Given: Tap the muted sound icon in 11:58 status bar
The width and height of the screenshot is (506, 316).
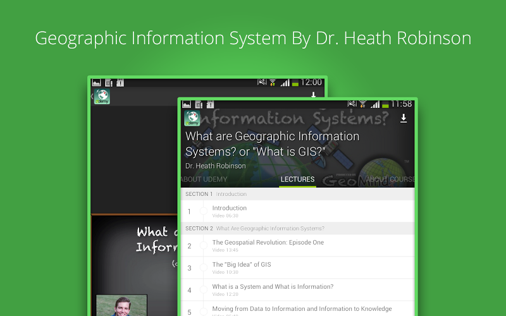Looking at the screenshot, I should [x=352, y=104].
